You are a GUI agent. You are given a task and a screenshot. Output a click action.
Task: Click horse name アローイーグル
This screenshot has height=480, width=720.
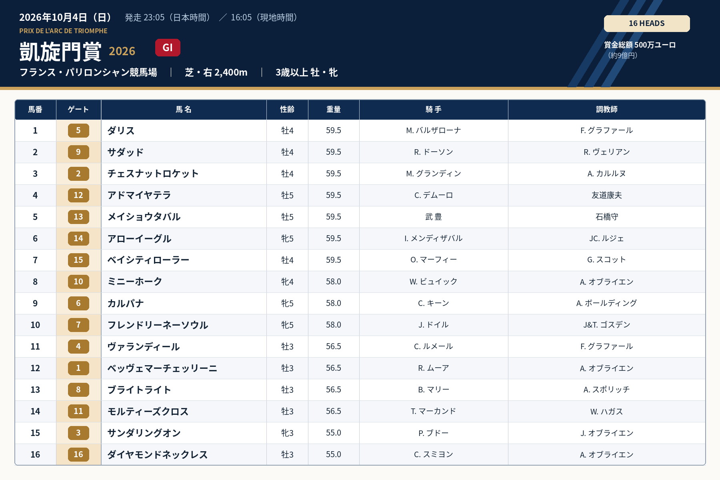[x=139, y=239]
